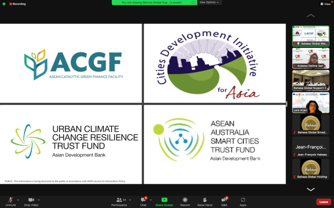Select Bahasa Global Support 2 thumbnail
The width and height of the screenshot is (334, 208).
[x=311, y=81]
